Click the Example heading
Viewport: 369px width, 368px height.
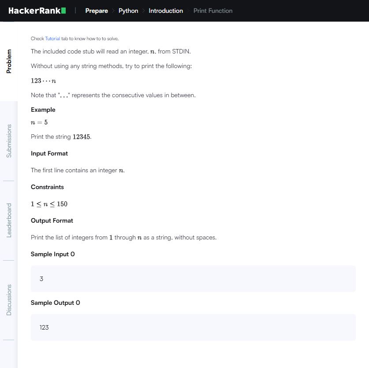click(x=43, y=110)
